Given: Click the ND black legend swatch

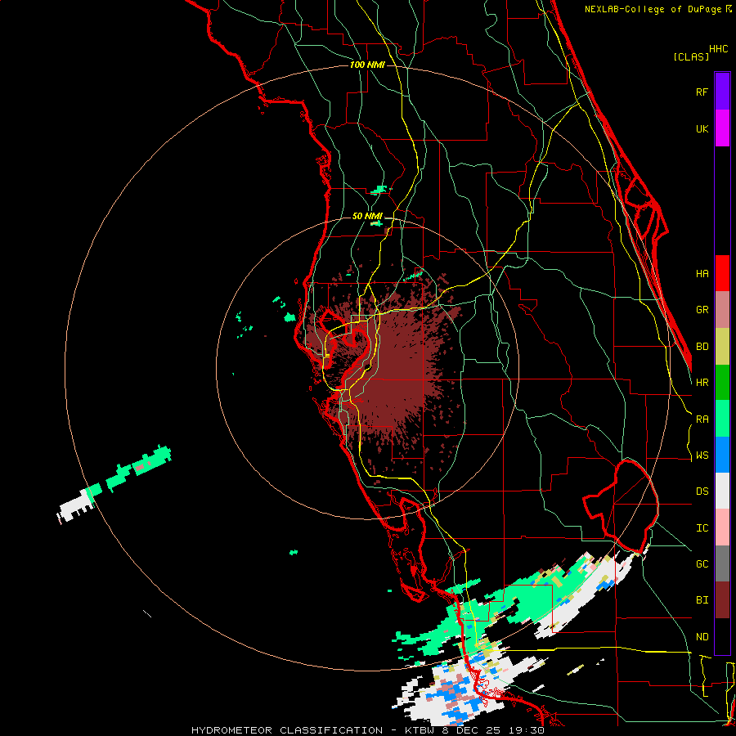Looking at the screenshot, I should [x=722, y=636].
